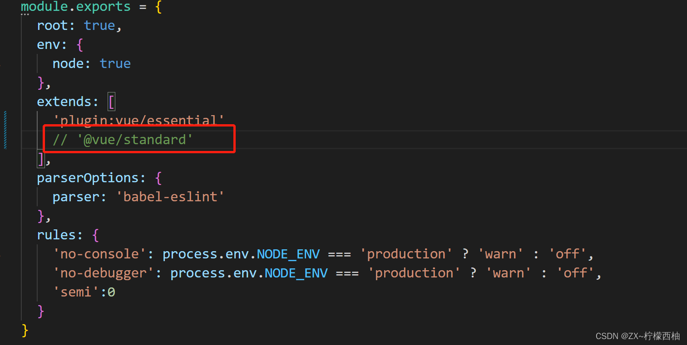Click the opening brace after parserOptions
The image size is (687, 345).
coord(158,178)
